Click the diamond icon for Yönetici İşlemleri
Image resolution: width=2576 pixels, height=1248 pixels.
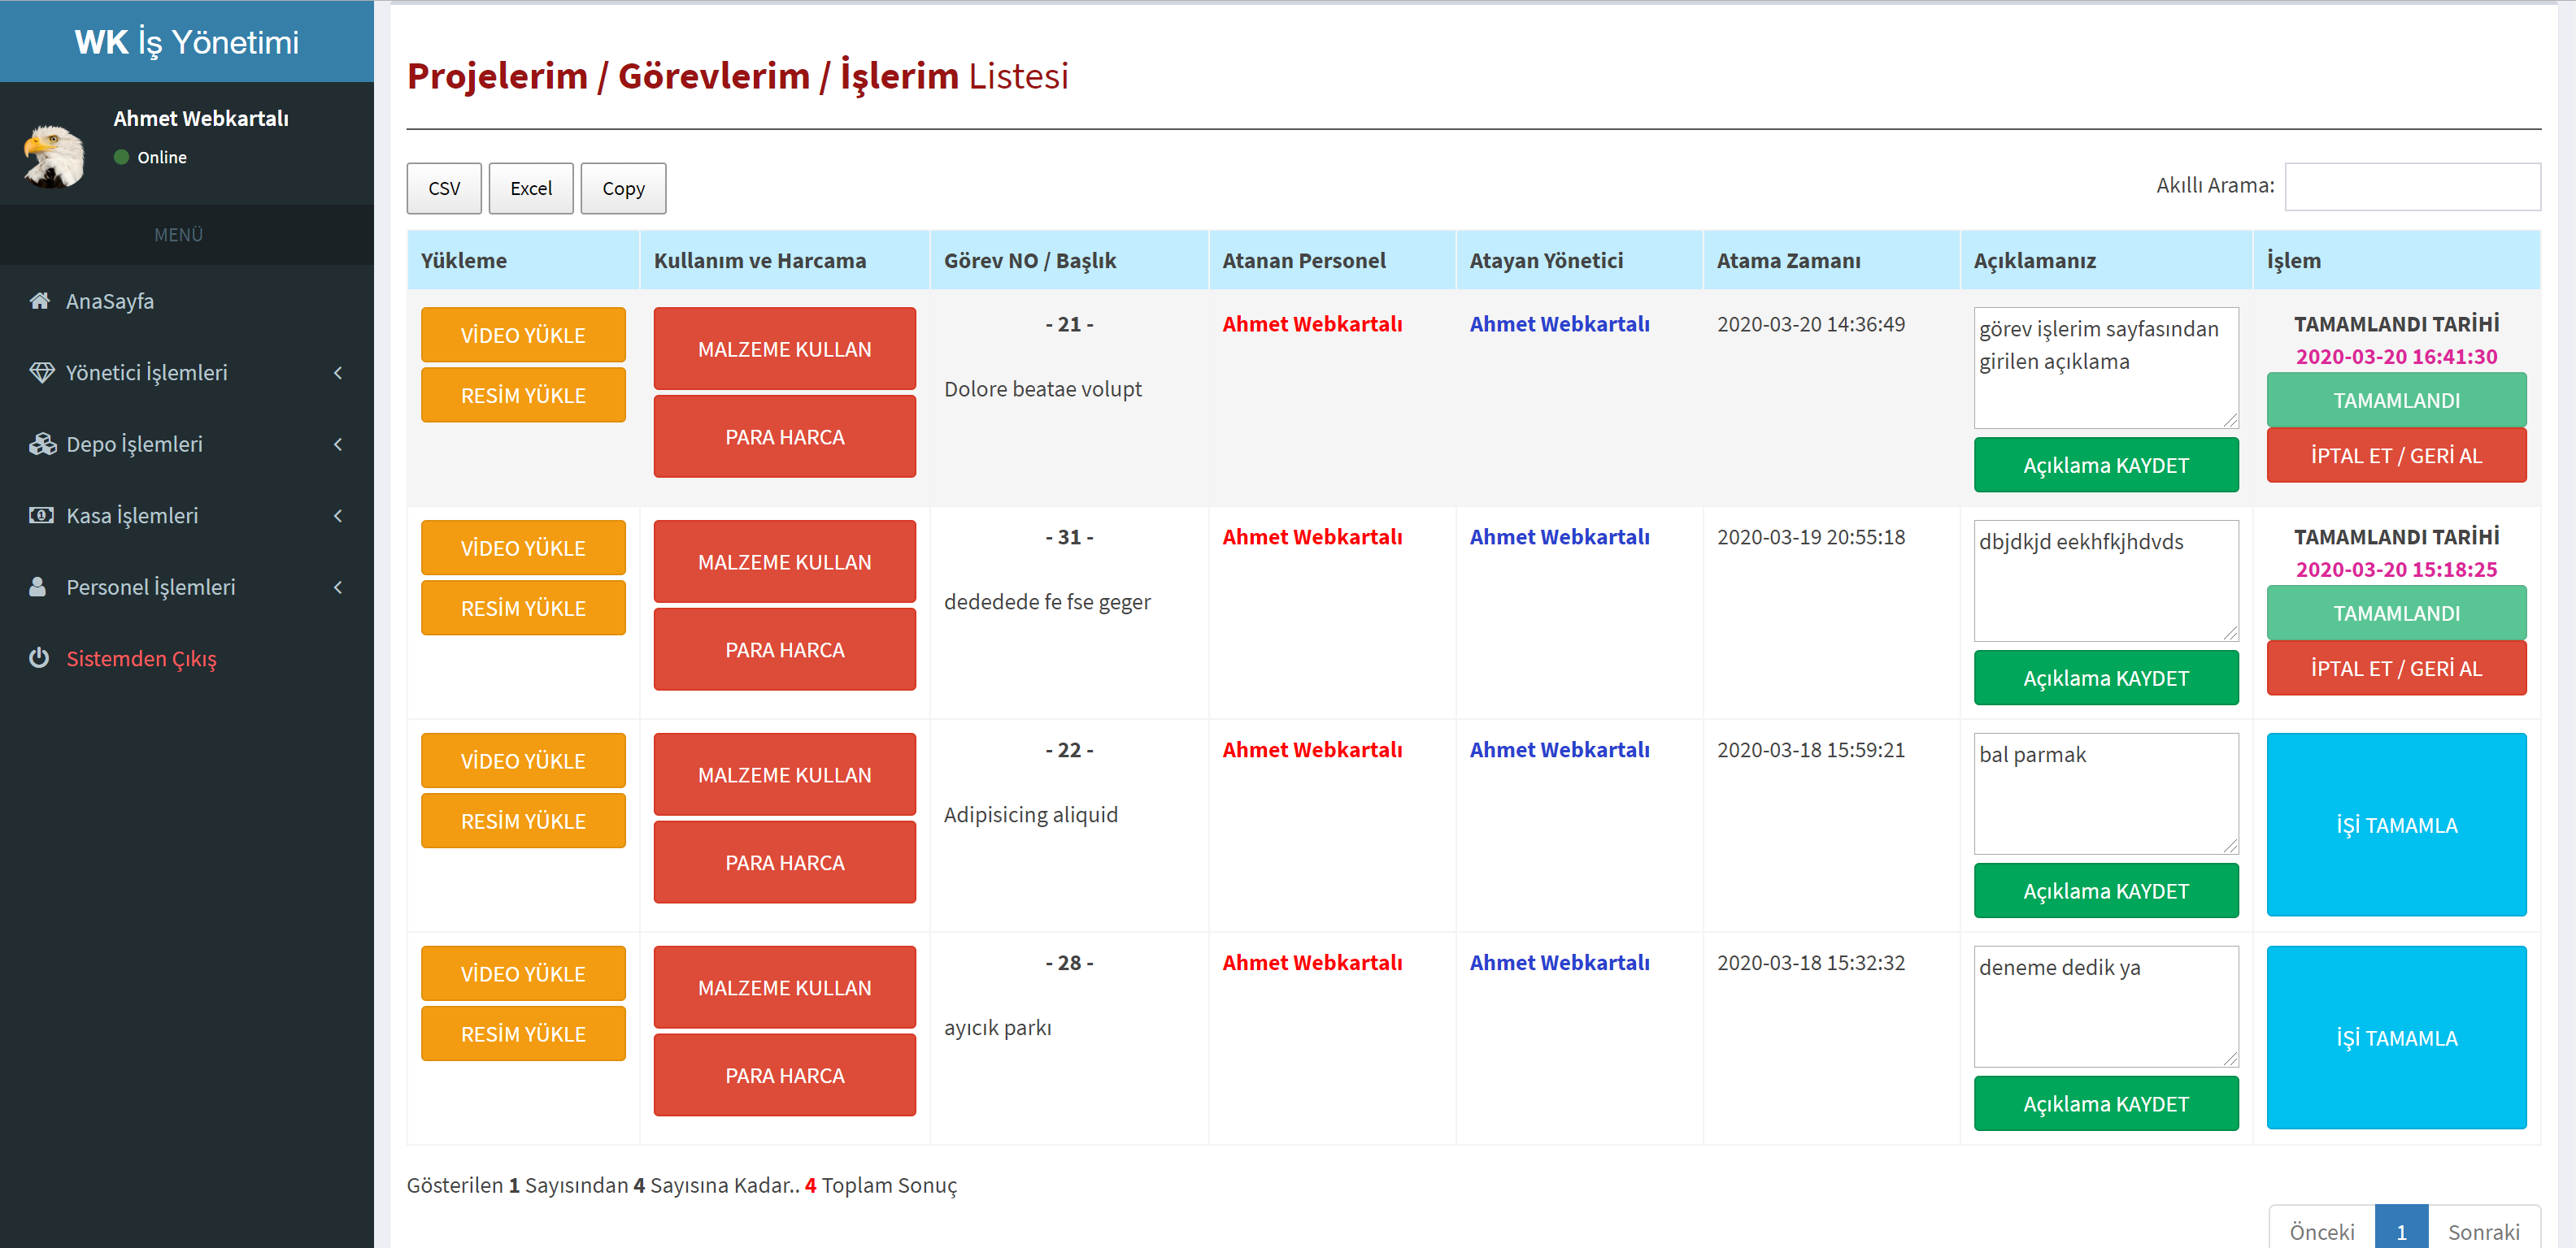[41, 373]
